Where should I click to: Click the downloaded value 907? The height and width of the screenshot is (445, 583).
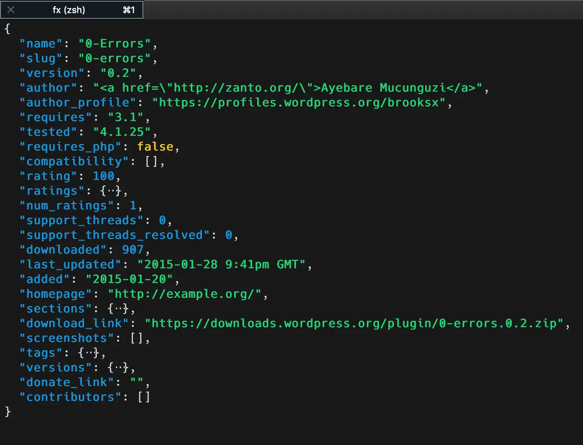pyautogui.click(x=133, y=250)
